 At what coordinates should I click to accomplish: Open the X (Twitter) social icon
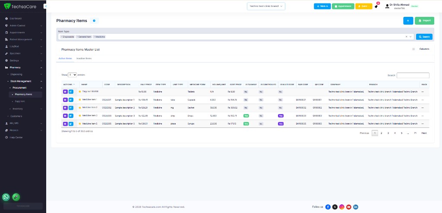click(335, 207)
